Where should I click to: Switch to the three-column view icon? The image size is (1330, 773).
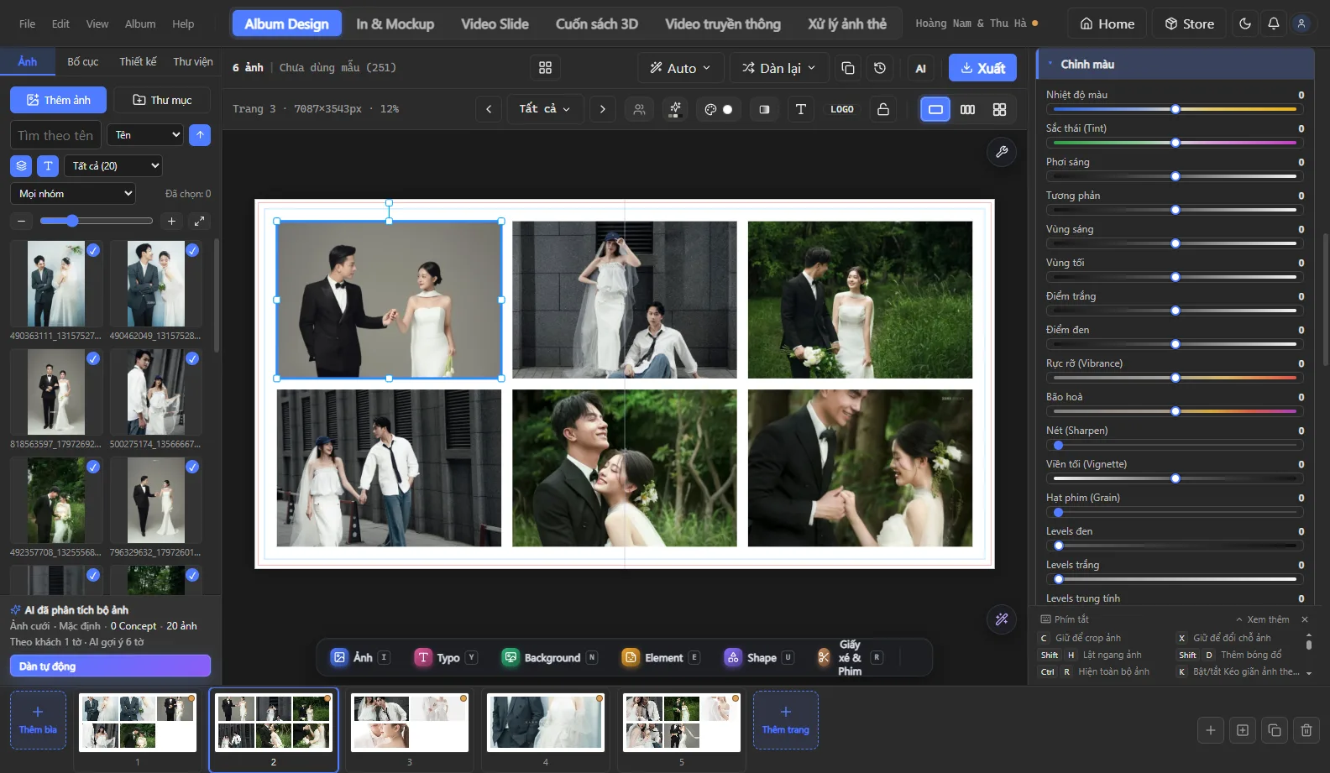pyautogui.click(x=967, y=109)
